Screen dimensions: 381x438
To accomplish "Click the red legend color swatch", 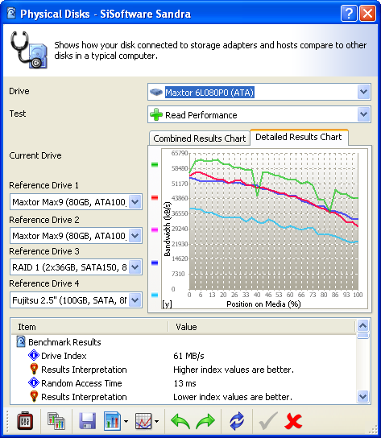I will click(x=155, y=198).
